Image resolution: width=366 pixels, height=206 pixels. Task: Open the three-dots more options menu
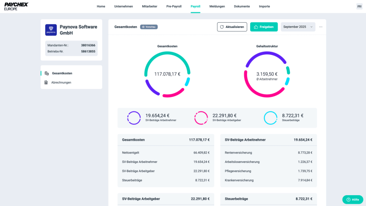point(321,27)
